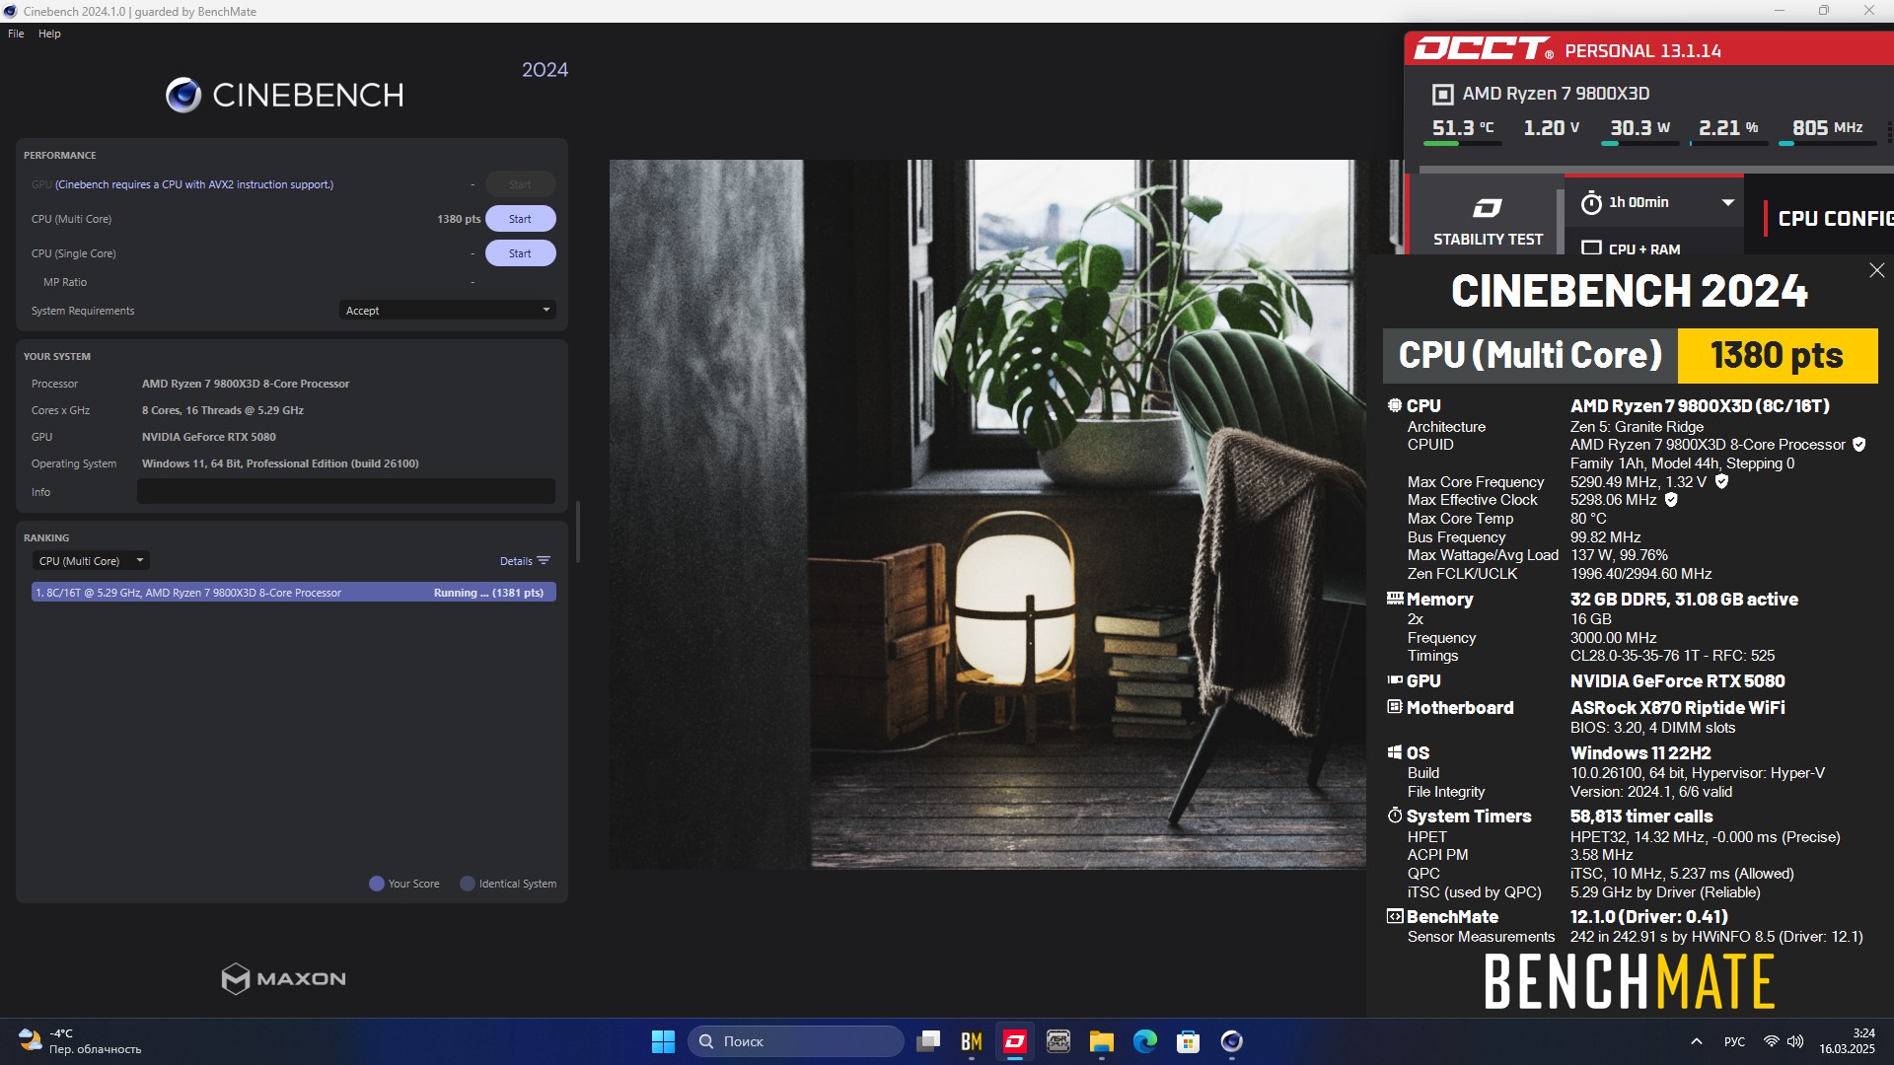This screenshot has height=1065, width=1894.
Task: Open Cinebench from the taskbar
Action: [1232, 1041]
